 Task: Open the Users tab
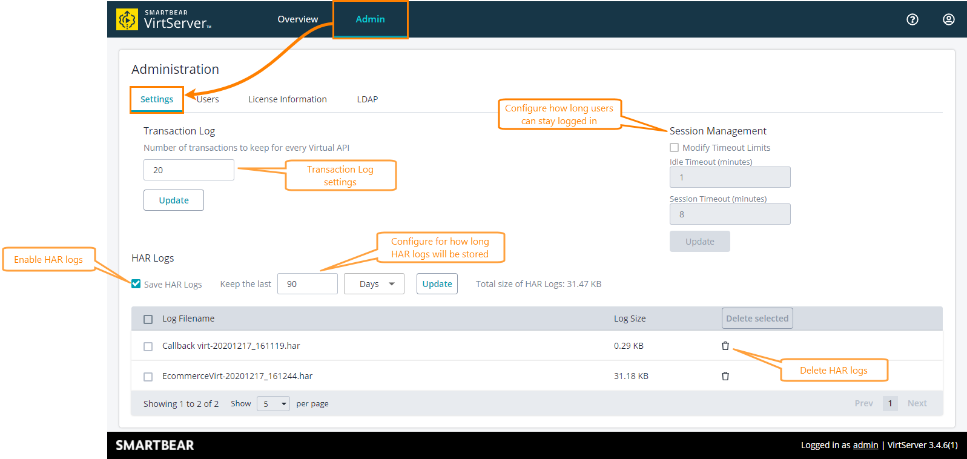pos(208,99)
